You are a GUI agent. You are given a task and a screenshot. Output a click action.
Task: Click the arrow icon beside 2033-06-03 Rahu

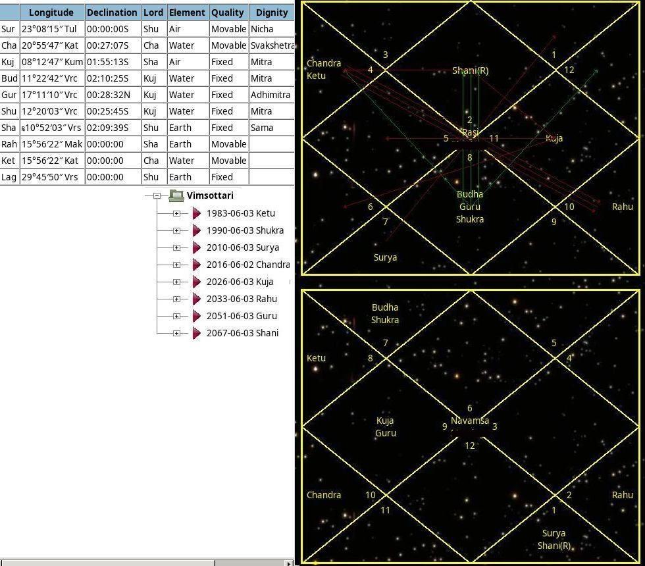(196, 299)
